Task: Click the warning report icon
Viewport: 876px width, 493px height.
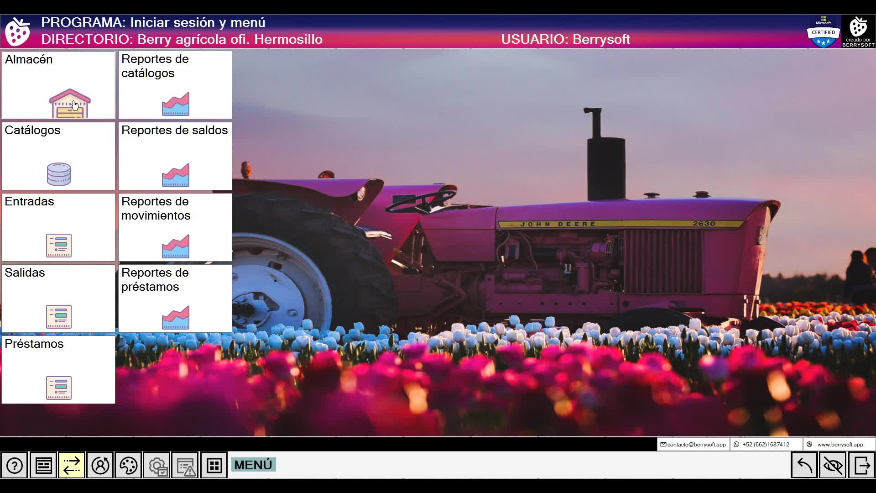Action: tap(185, 466)
